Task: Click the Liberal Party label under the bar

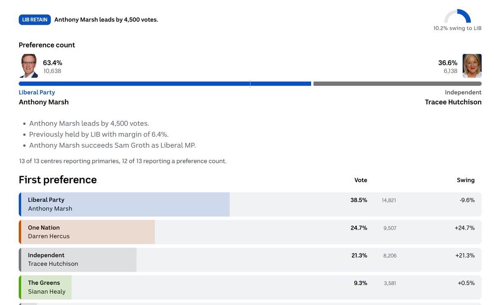Action: point(37,92)
